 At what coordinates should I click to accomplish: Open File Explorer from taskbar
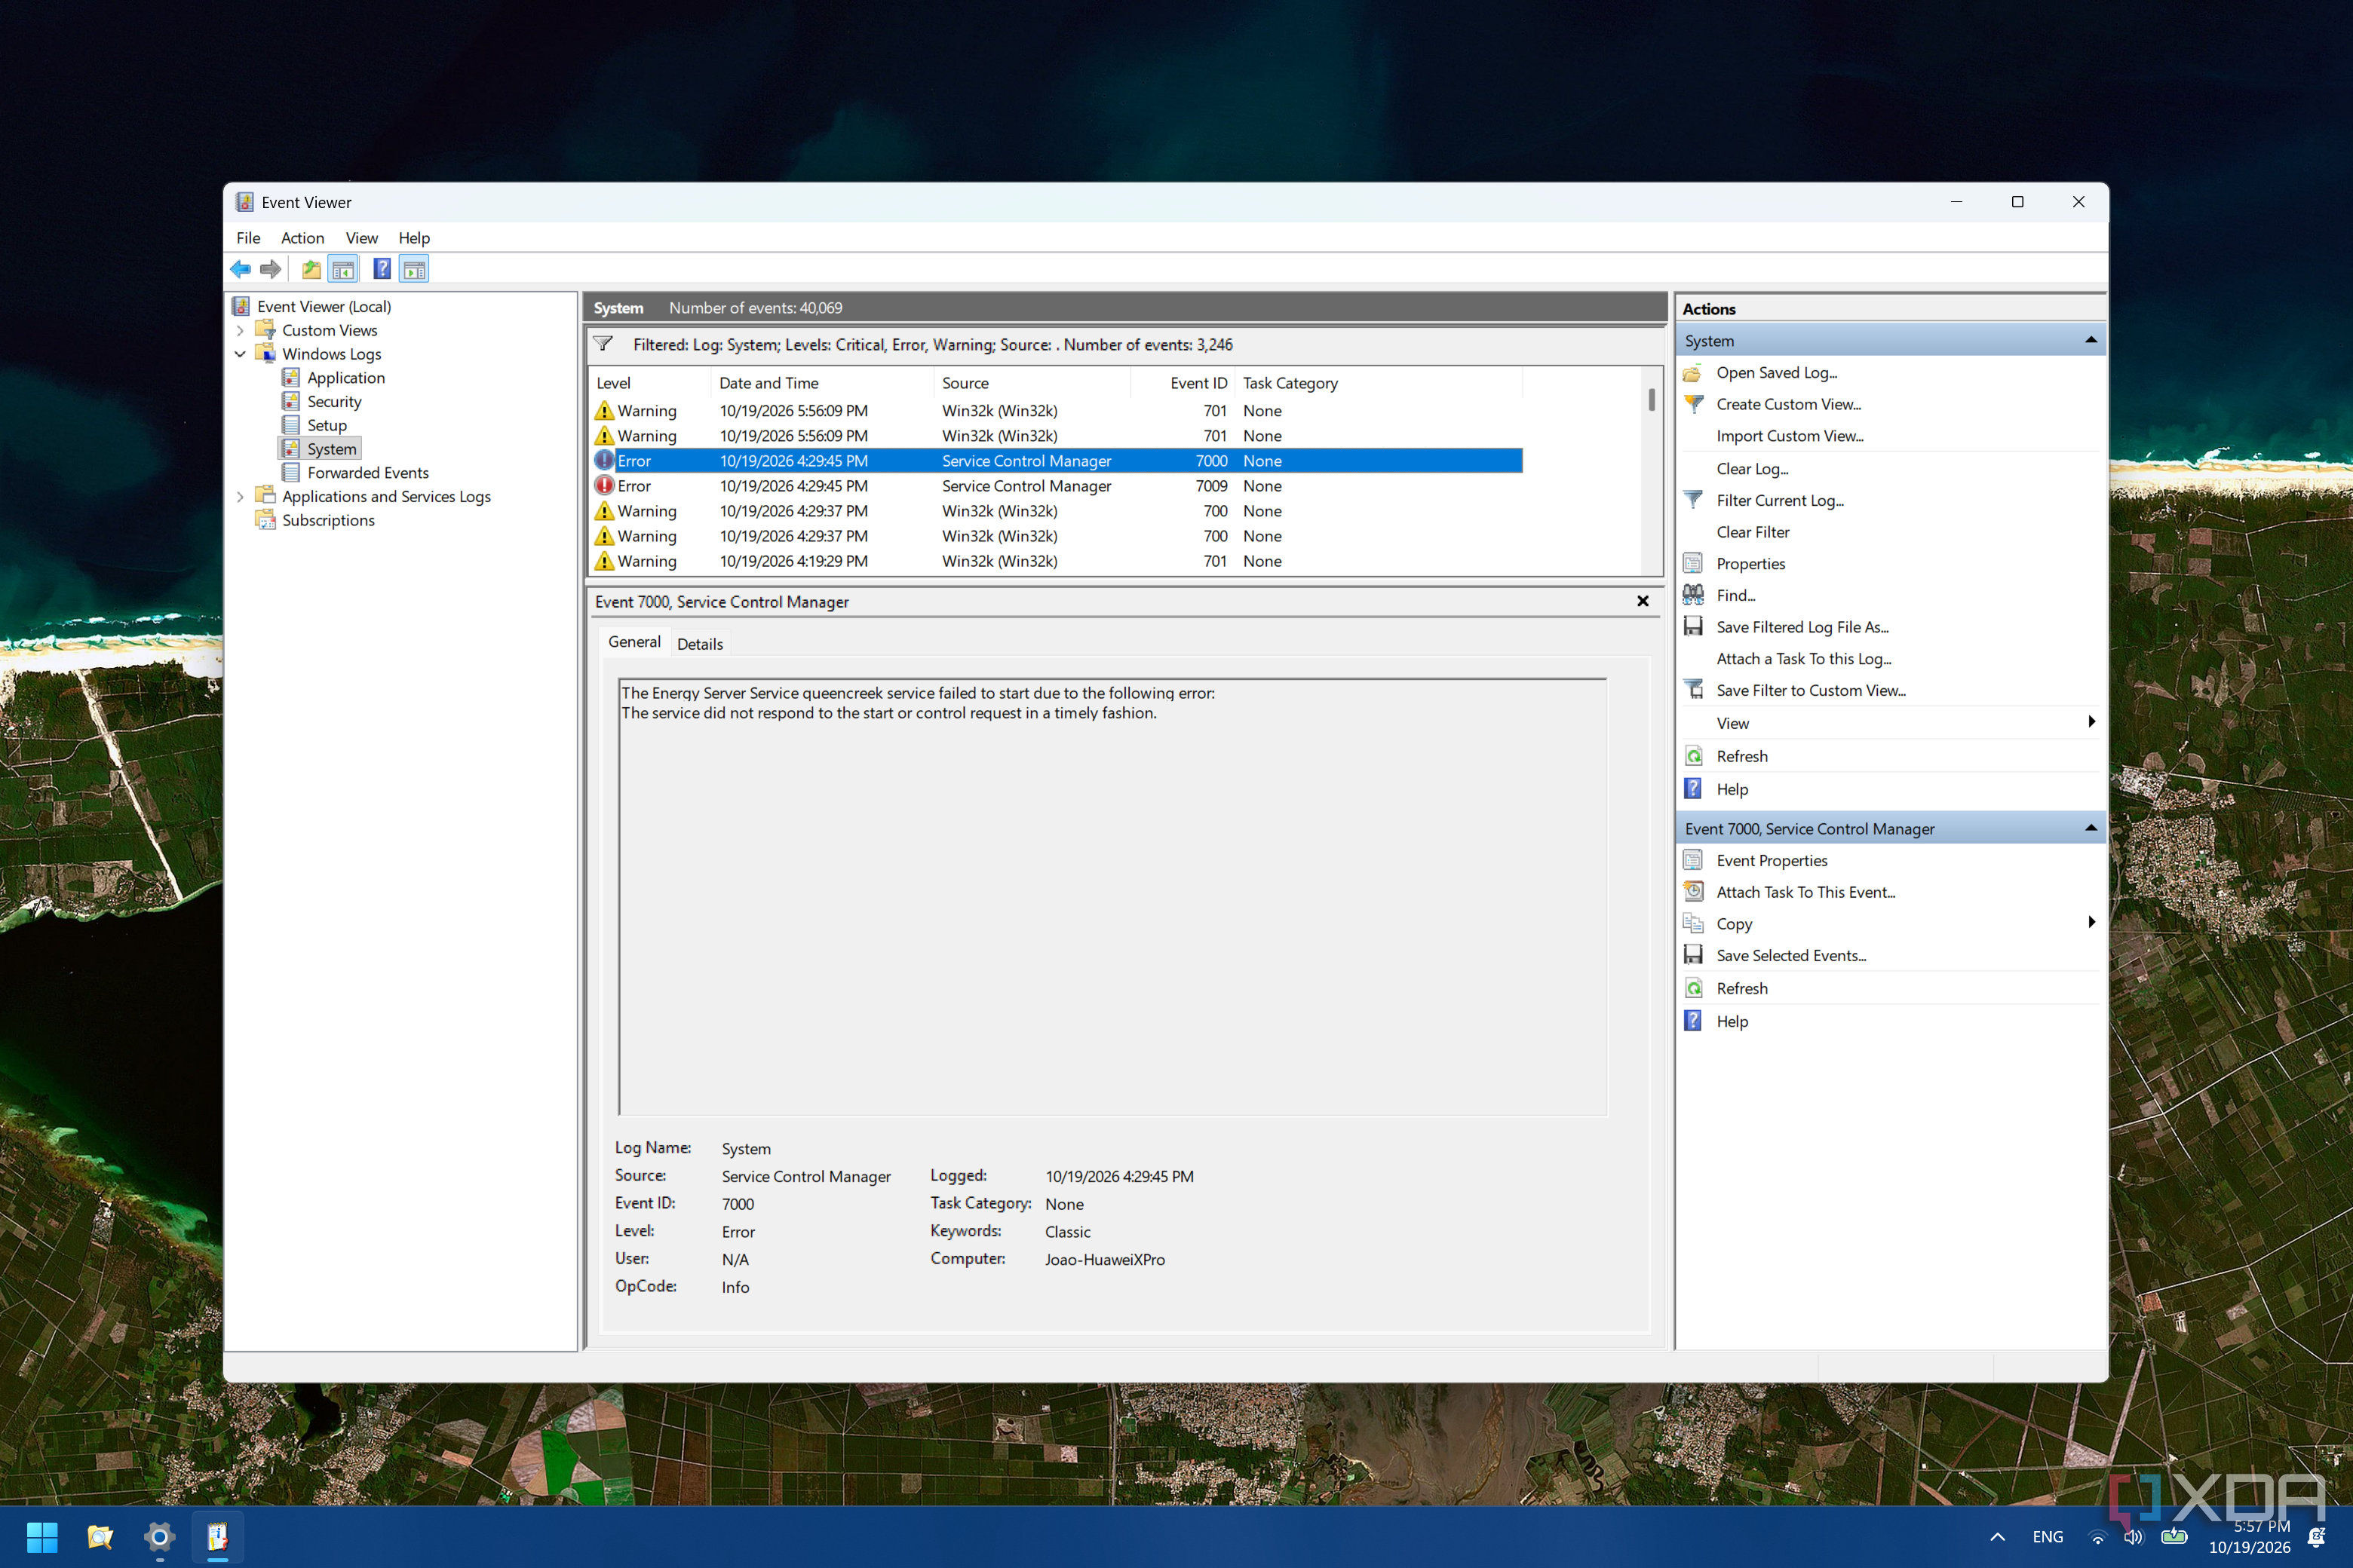pyautogui.click(x=100, y=1536)
